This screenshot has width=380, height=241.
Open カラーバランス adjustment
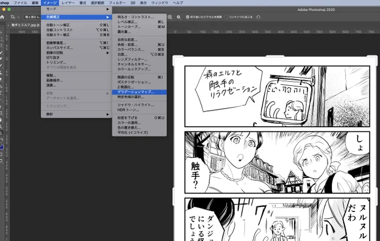[x=139, y=49]
